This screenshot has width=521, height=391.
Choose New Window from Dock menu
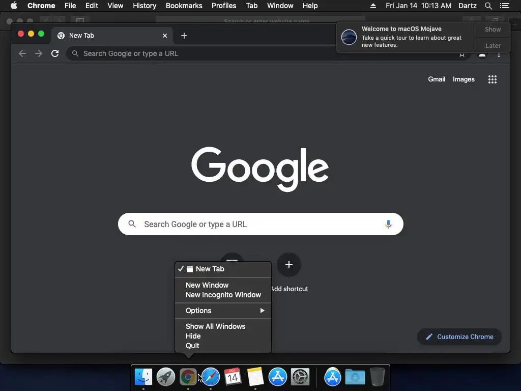point(223,285)
